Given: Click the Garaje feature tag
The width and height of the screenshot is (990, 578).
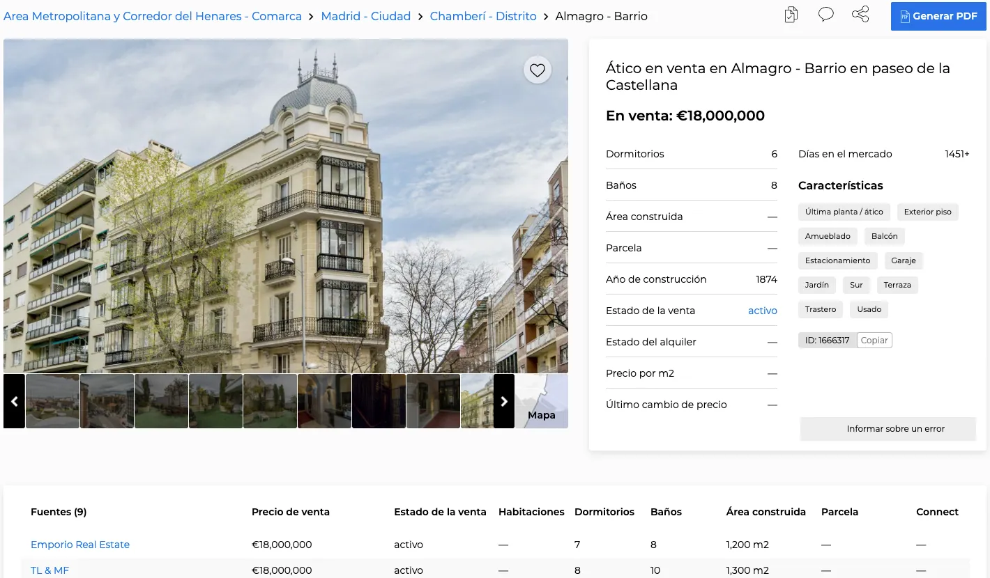Looking at the screenshot, I should click(904, 260).
